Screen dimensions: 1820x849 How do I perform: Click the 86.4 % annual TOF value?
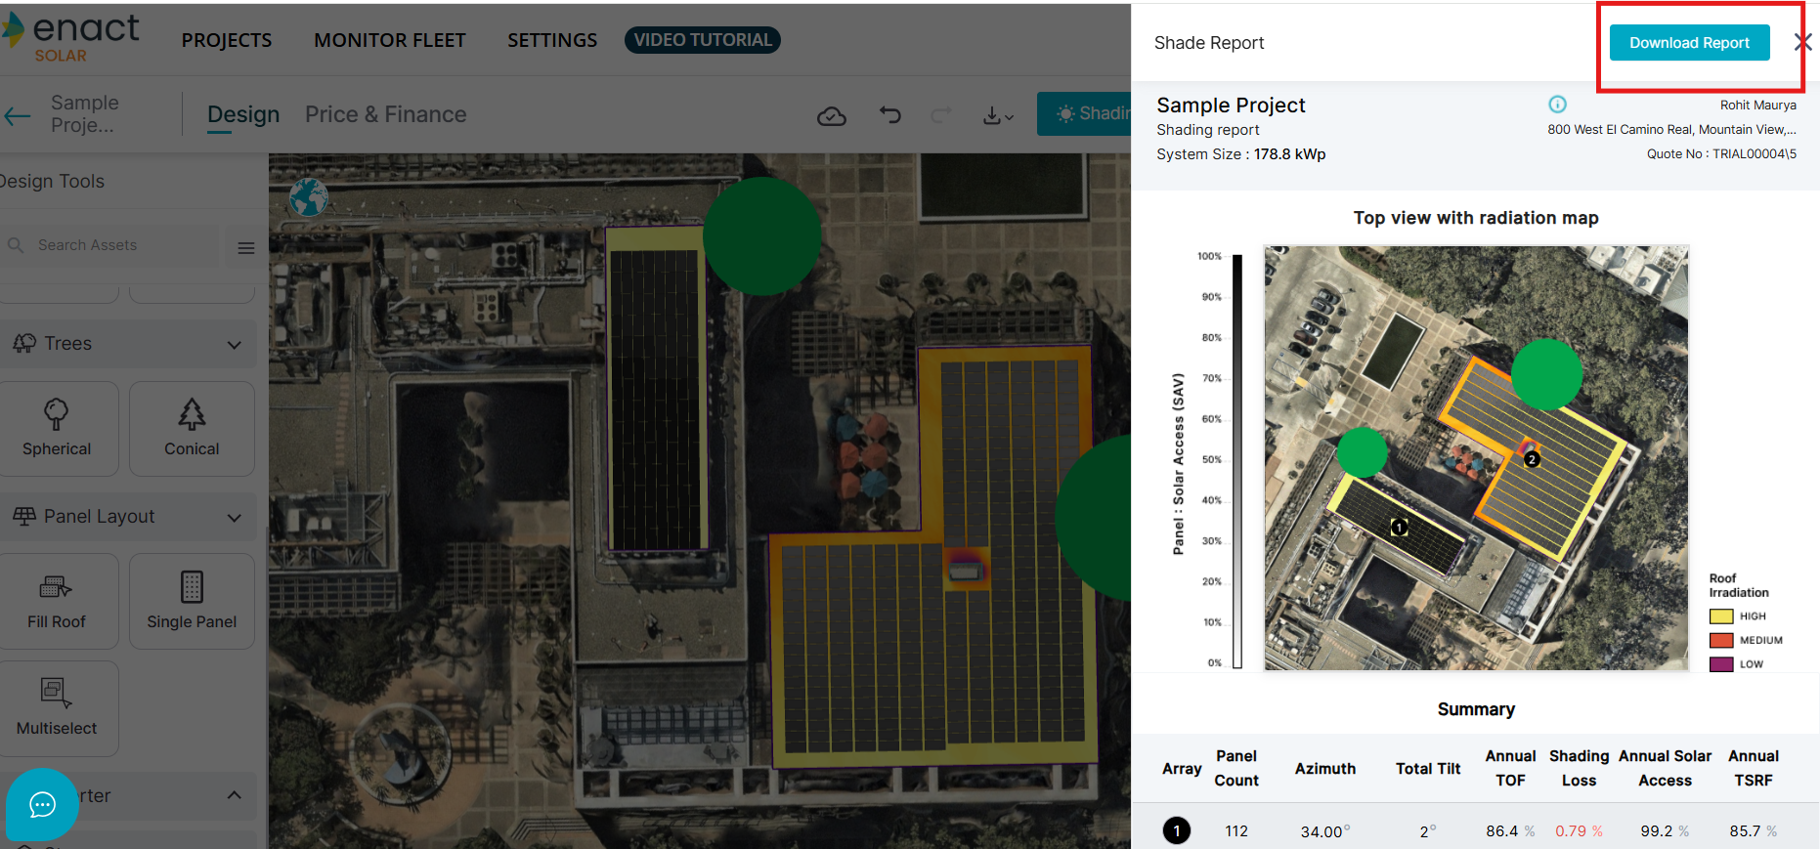click(1510, 831)
